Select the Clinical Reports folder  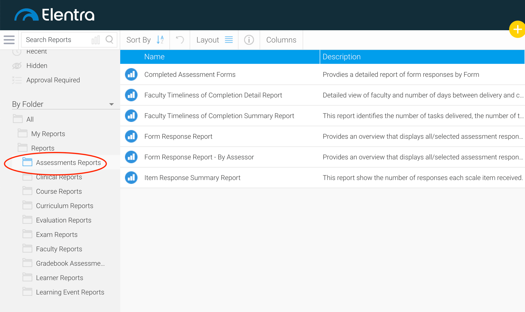coord(59,177)
